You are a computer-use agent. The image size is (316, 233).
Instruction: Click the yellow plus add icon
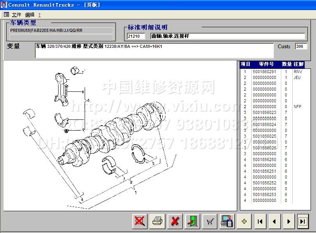(x=245, y=221)
